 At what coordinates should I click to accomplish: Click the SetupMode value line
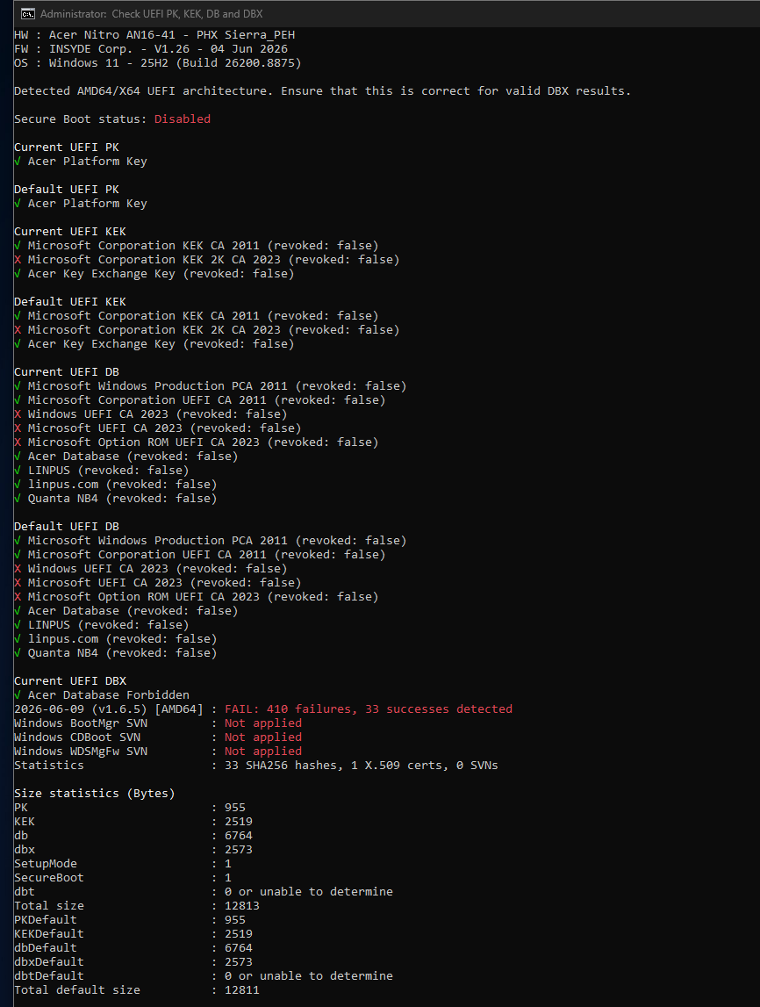pos(123,864)
